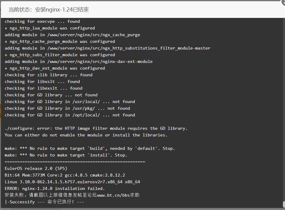Click the '|-Successify --- 命令已执行!' line
This screenshot has width=285, height=210.
point(44,202)
